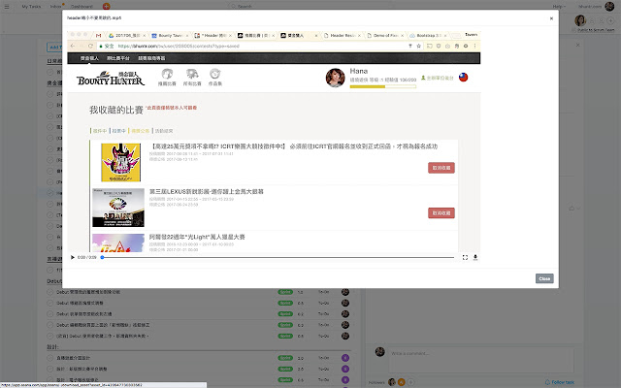Click the Taiwan flag icon

click(x=462, y=76)
